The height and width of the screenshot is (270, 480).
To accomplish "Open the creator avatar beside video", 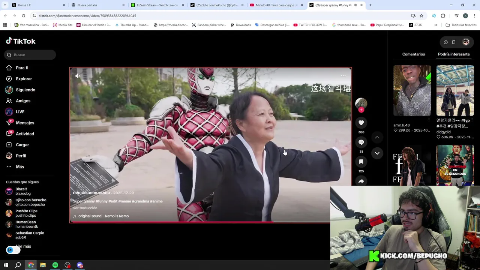I will pyautogui.click(x=361, y=103).
